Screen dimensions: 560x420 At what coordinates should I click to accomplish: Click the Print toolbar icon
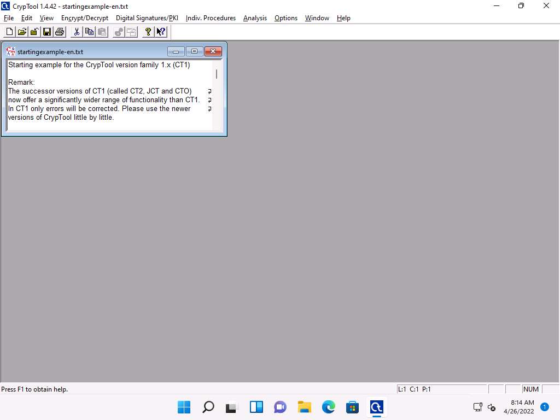coord(60,32)
